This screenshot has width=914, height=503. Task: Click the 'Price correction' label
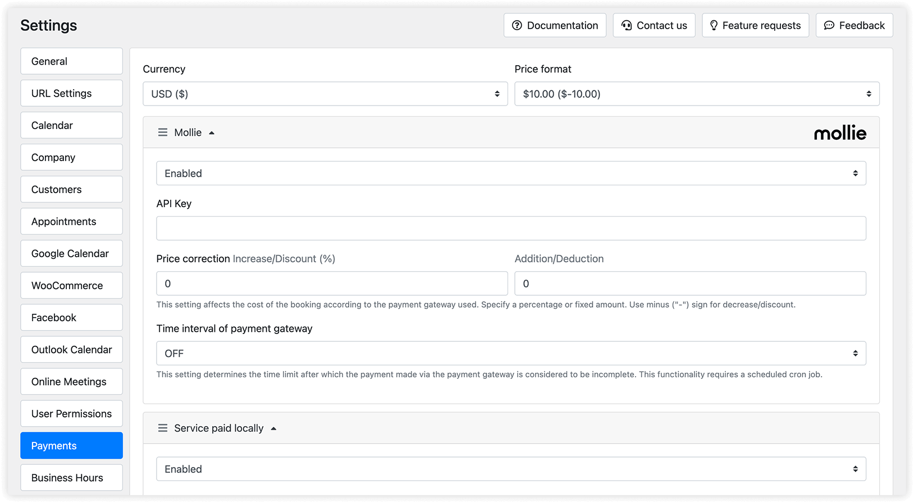click(193, 259)
